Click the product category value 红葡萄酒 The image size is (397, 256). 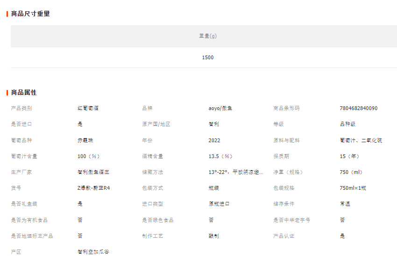click(88, 108)
